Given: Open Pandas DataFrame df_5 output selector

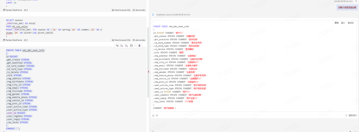Looking at the screenshot, I should [x=15, y=40].
